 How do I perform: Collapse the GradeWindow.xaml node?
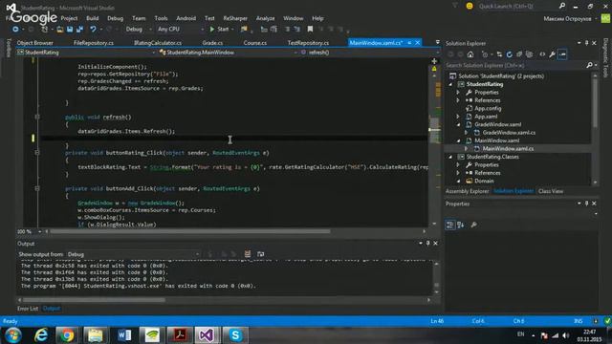(458, 125)
